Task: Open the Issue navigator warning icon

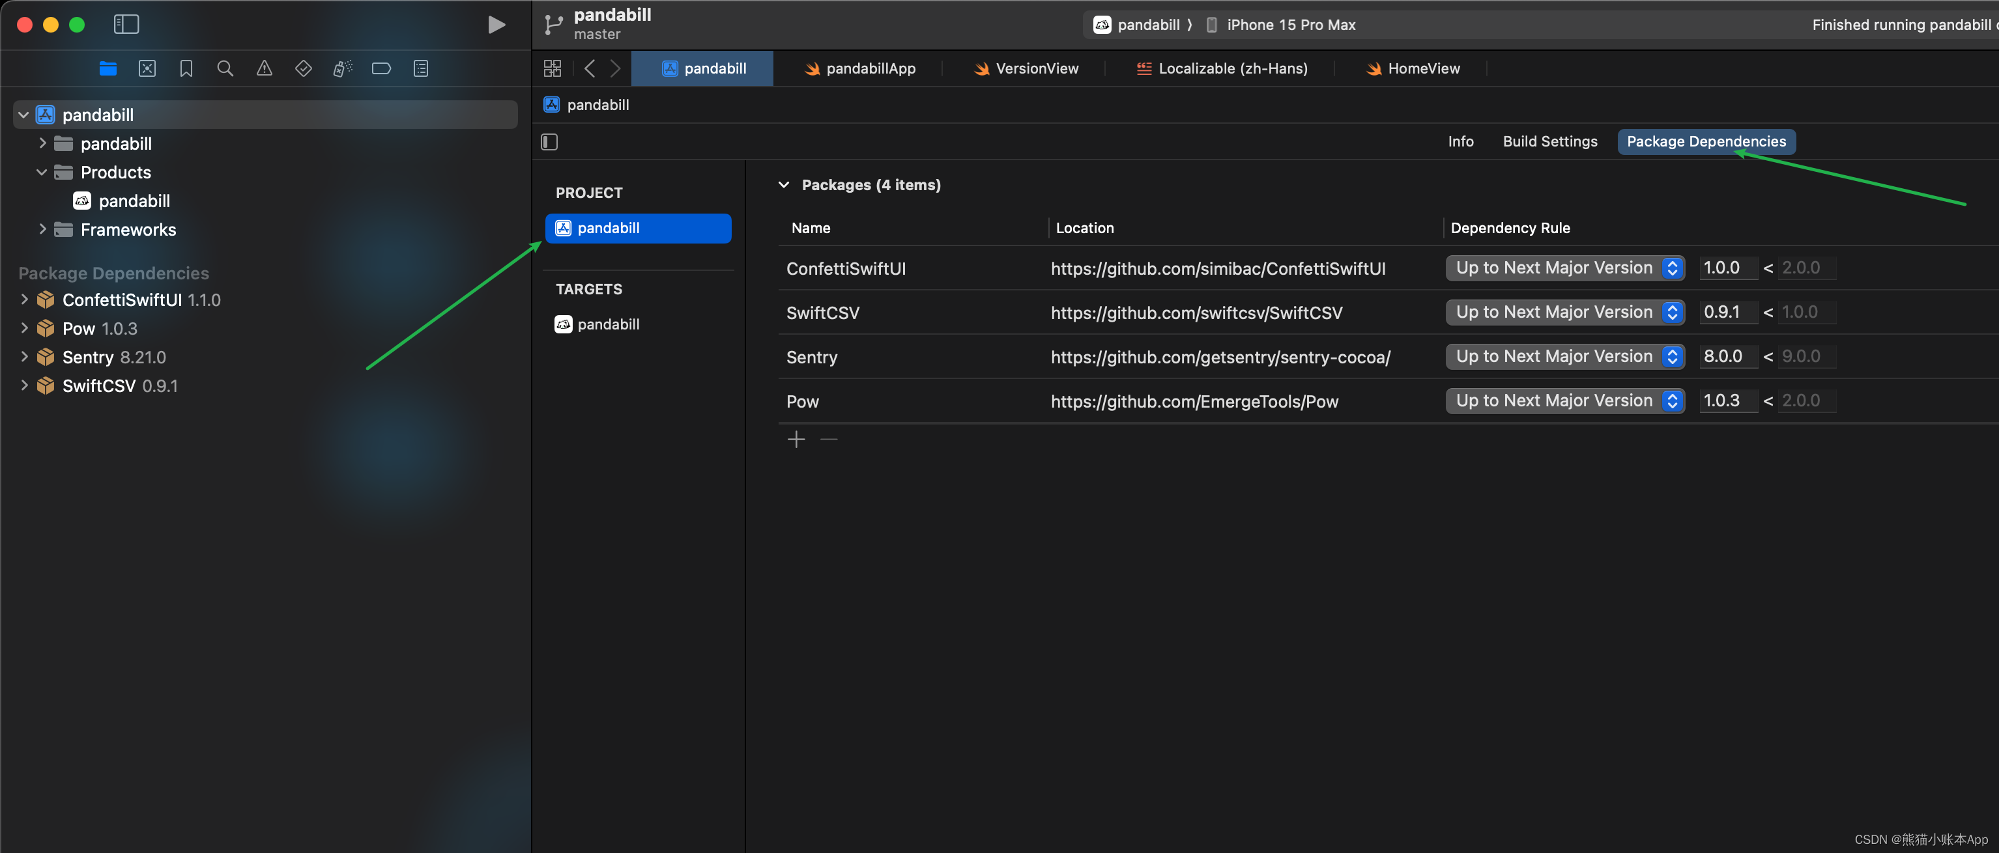Action: [x=264, y=69]
